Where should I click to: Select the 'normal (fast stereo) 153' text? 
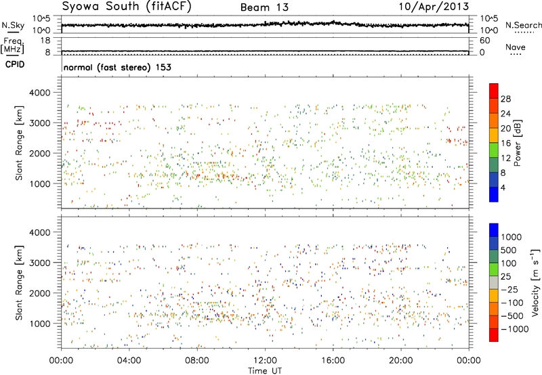point(117,68)
